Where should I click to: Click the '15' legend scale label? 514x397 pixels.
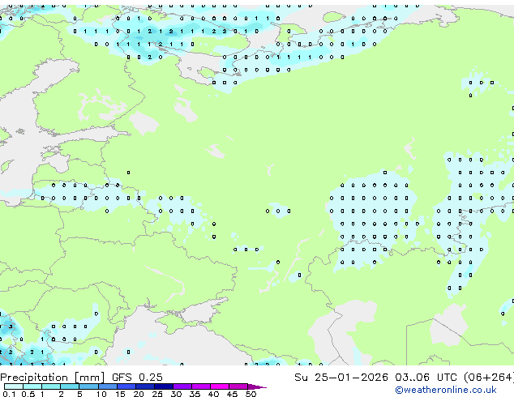120,394
